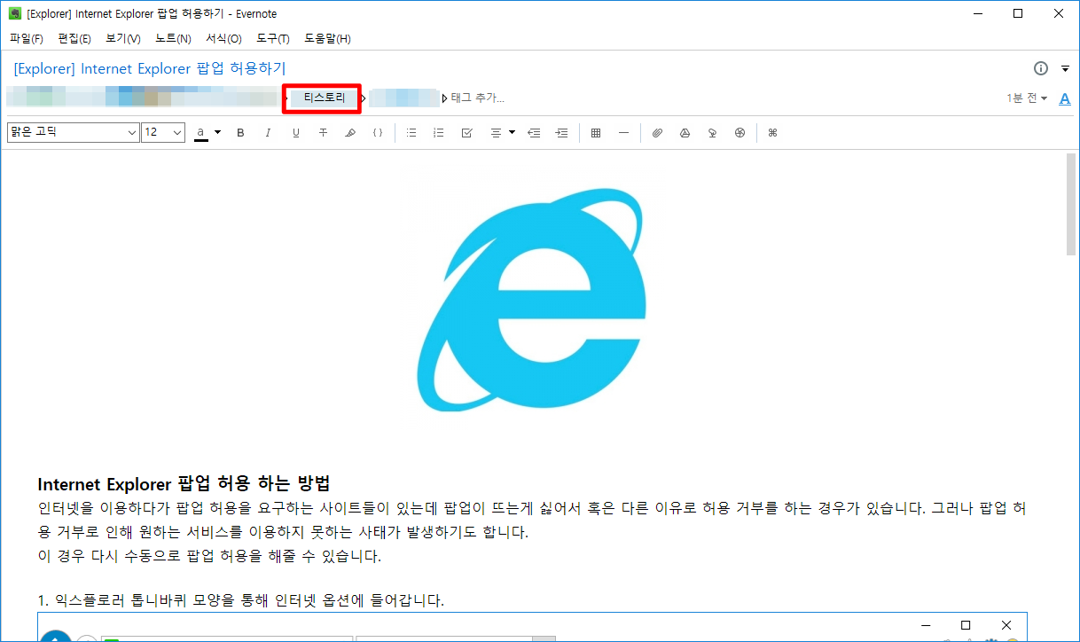The height and width of the screenshot is (642, 1080).
Task: Select the Internet Explorer logo image
Action: [x=533, y=301]
